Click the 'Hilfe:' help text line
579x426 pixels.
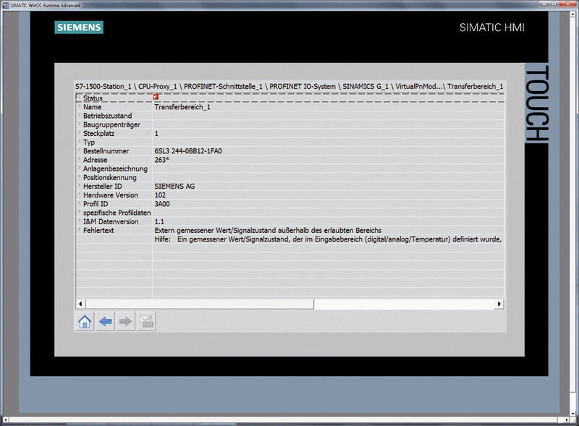[x=328, y=239]
